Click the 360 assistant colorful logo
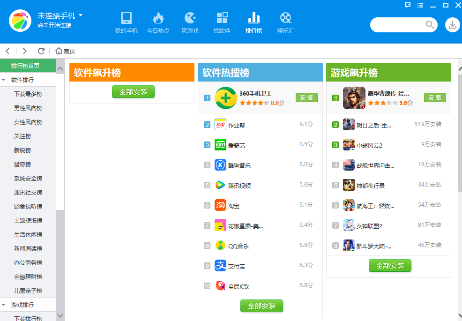 tap(20, 21)
